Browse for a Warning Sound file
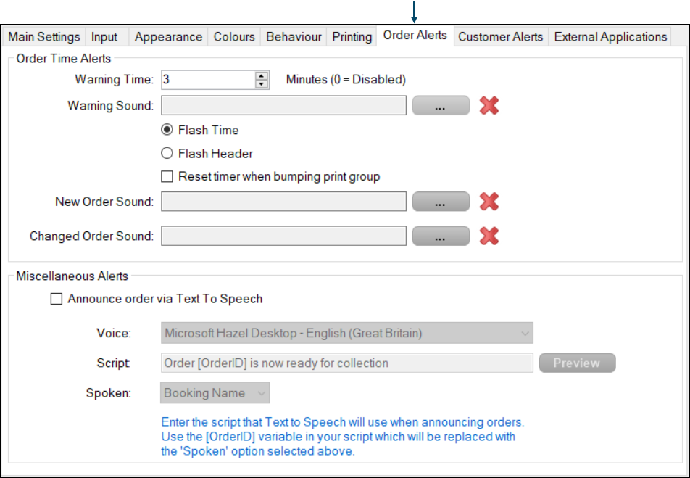 [x=441, y=106]
